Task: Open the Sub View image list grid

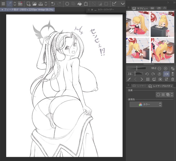Action: coord(148,79)
